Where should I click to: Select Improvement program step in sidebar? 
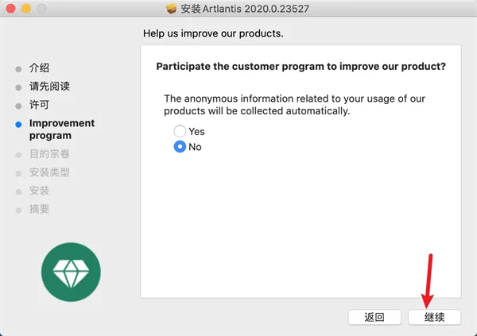(62, 129)
